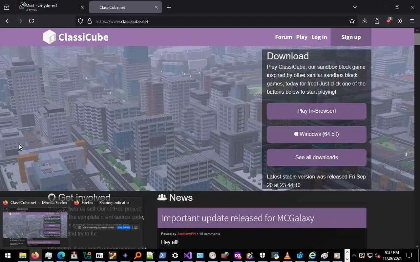420x262 pixels.
Task: Open Internet Explorer from the taskbar
Action: (312, 255)
